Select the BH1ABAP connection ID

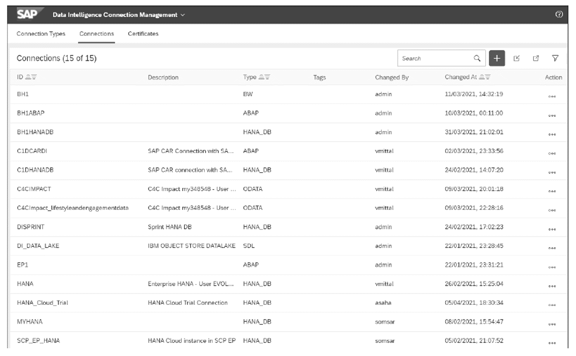click(x=31, y=113)
